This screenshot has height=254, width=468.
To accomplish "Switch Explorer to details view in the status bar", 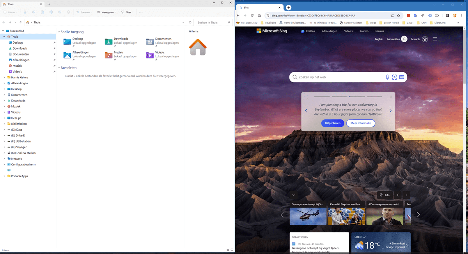I will pyautogui.click(x=228, y=250).
